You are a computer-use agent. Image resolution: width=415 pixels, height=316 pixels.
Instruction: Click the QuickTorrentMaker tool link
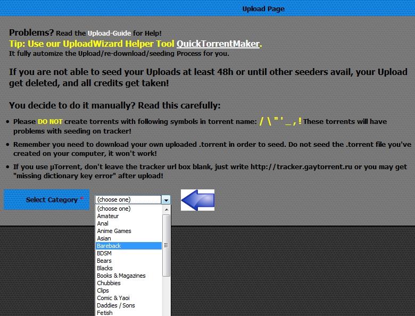[218, 44]
